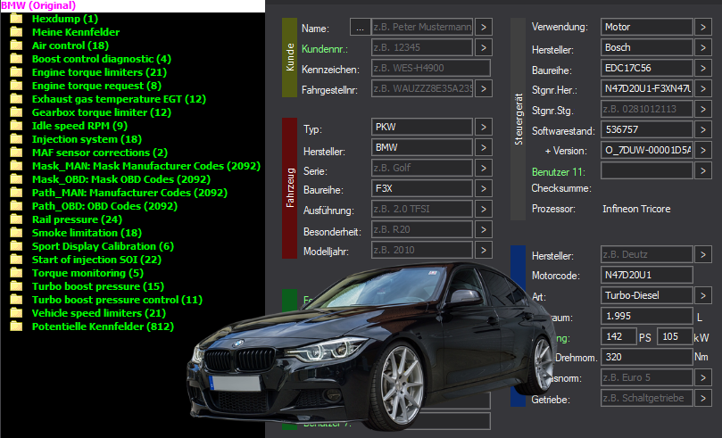Open the Art Turbo-Diesel arrow button

(x=703, y=295)
